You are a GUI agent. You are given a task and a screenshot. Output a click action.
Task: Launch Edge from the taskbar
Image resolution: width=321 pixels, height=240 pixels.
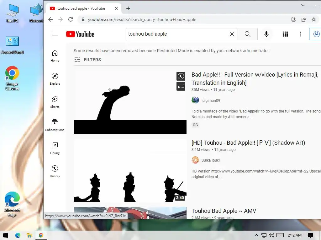[18, 235]
